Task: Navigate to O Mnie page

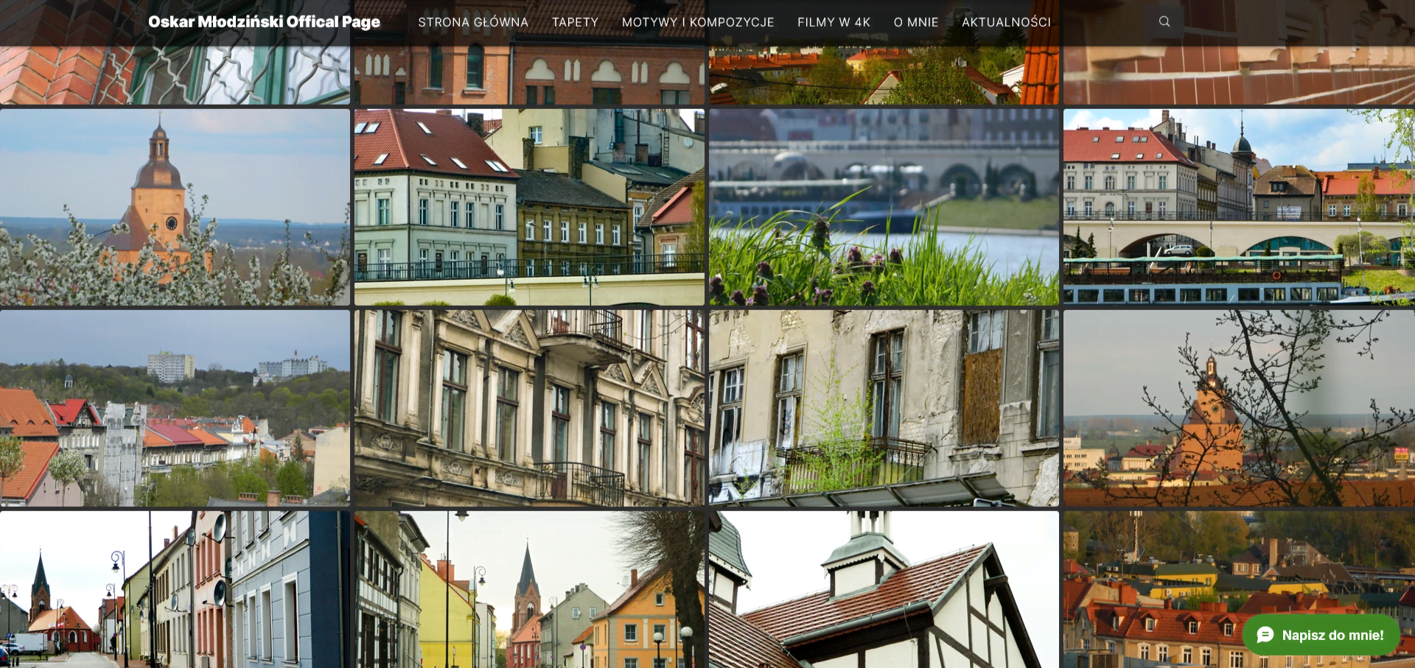Action: [x=915, y=22]
